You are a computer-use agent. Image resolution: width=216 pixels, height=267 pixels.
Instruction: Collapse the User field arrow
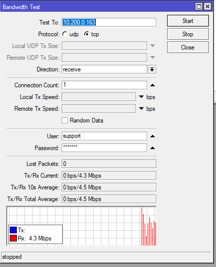tap(152, 136)
